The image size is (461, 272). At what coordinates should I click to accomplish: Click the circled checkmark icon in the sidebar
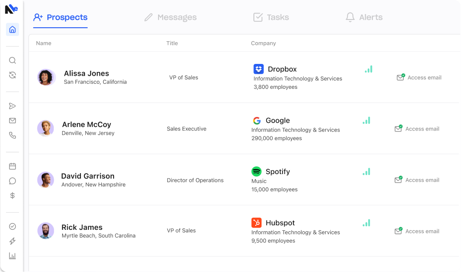coord(12,227)
